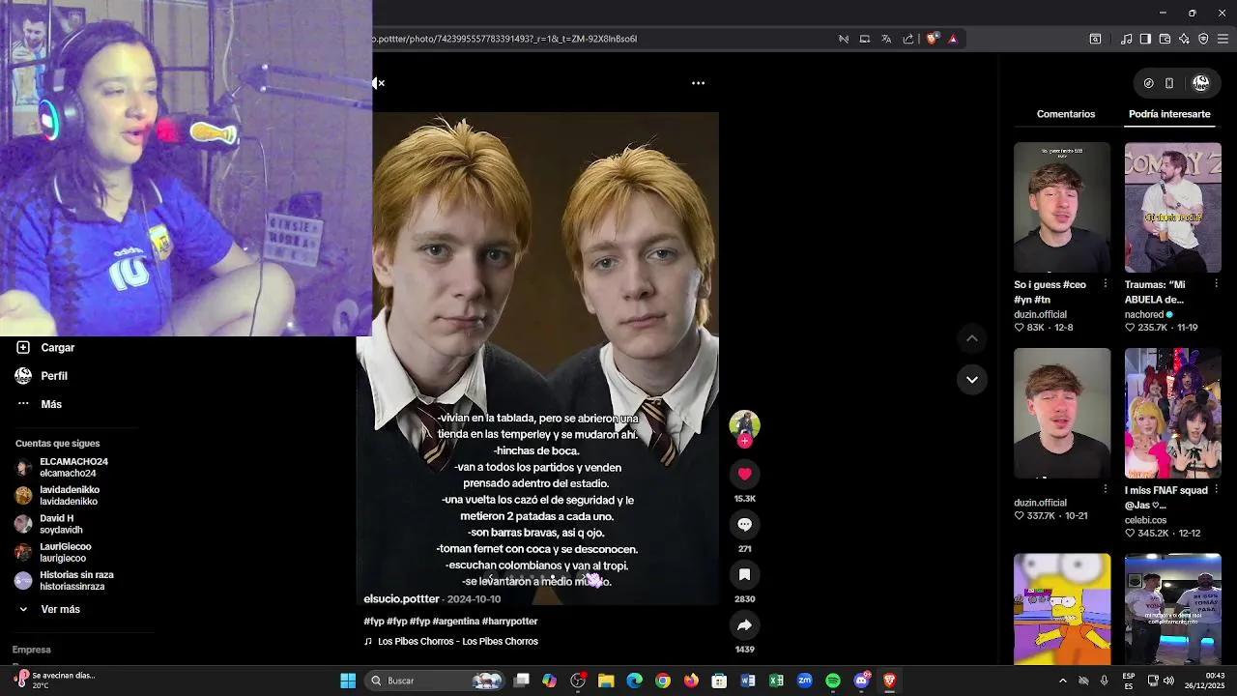Open comments via the speech bubble icon
The width and height of the screenshot is (1237, 696).
tap(744, 524)
